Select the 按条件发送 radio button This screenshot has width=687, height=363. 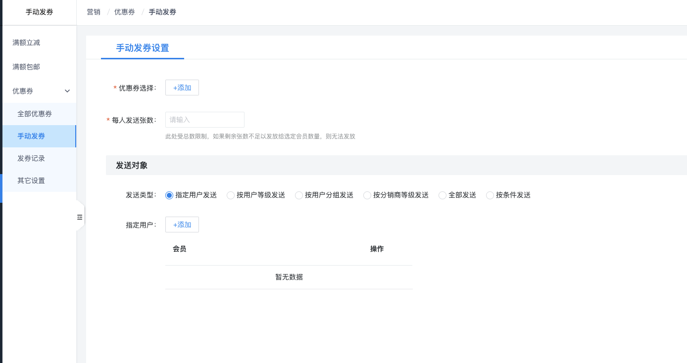tap(490, 195)
